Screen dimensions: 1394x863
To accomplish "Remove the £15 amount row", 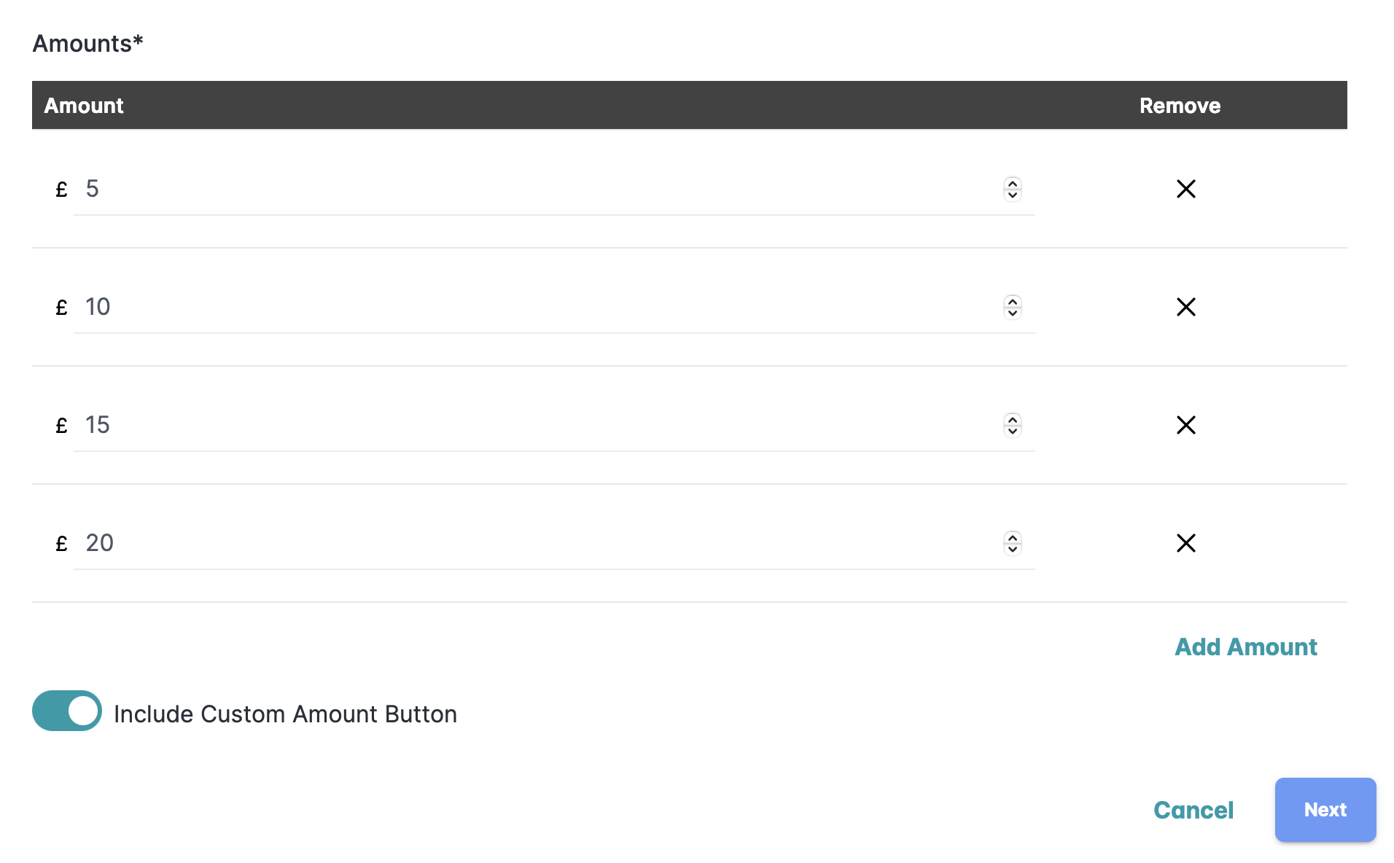I will (x=1185, y=425).
